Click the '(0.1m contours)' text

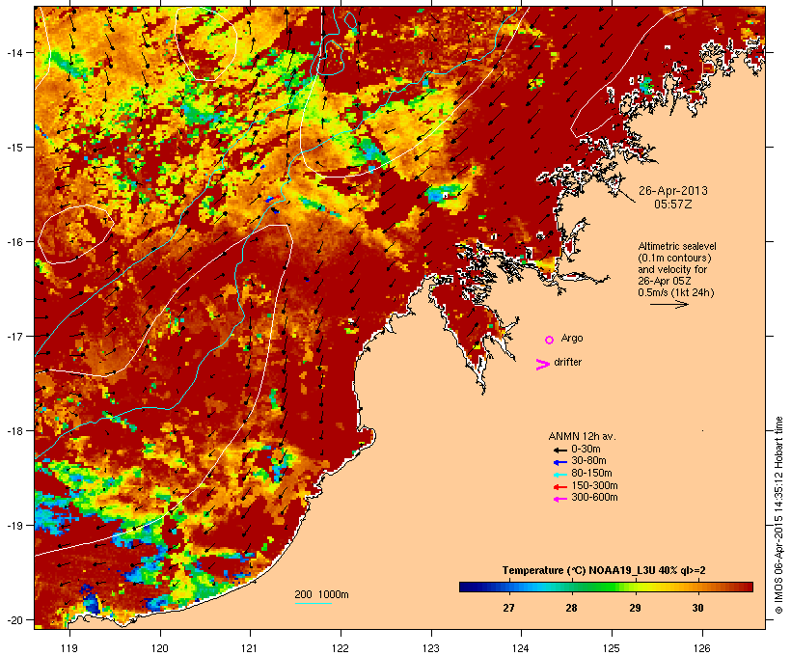coord(674,258)
